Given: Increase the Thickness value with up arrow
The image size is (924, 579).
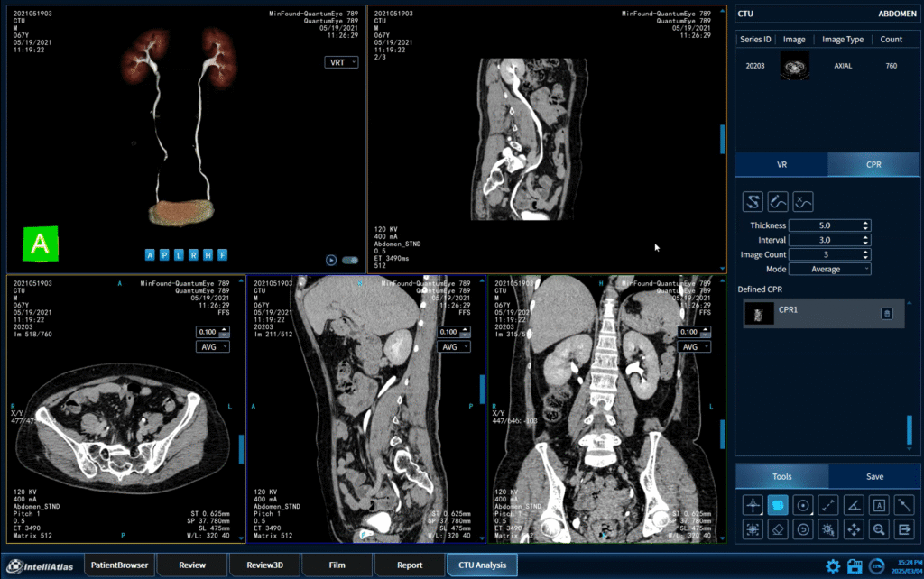Looking at the screenshot, I should [x=865, y=223].
